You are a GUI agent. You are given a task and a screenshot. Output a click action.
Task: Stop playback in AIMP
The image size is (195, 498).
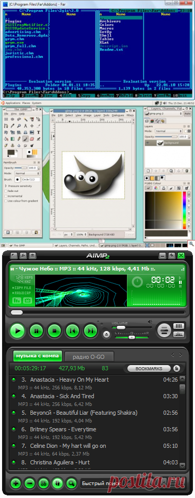point(54,331)
